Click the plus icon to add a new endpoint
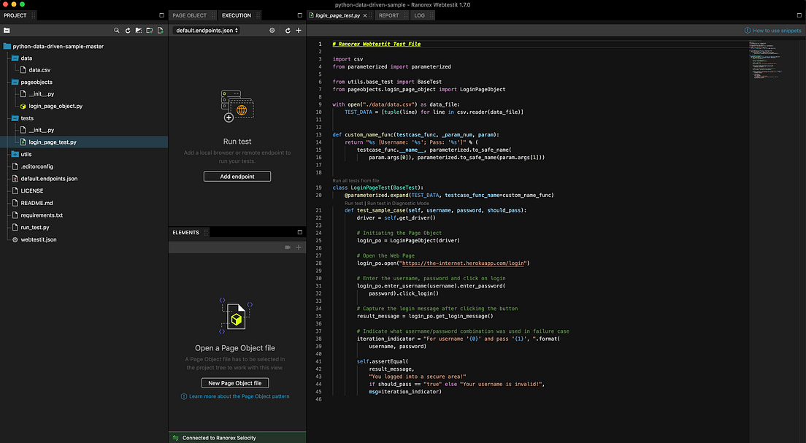The height and width of the screenshot is (443, 806). click(x=299, y=31)
